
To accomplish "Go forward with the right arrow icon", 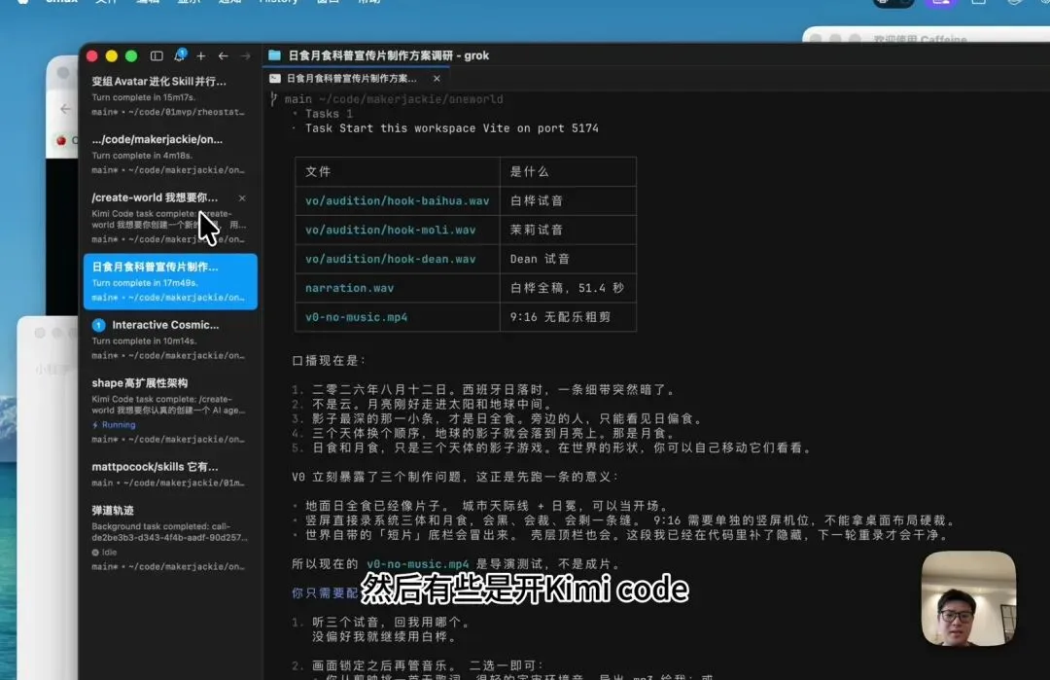I will coord(246,55).
